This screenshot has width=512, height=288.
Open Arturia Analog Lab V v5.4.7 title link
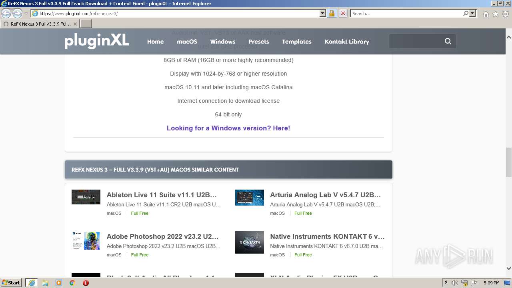326,195
